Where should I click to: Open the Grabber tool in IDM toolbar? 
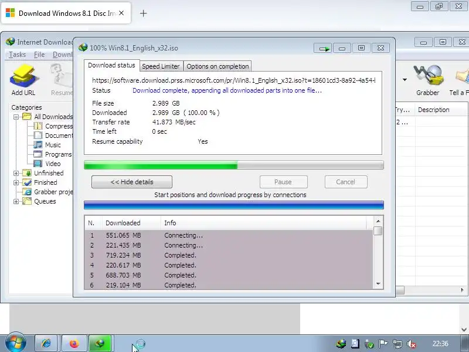coord(428,80)
